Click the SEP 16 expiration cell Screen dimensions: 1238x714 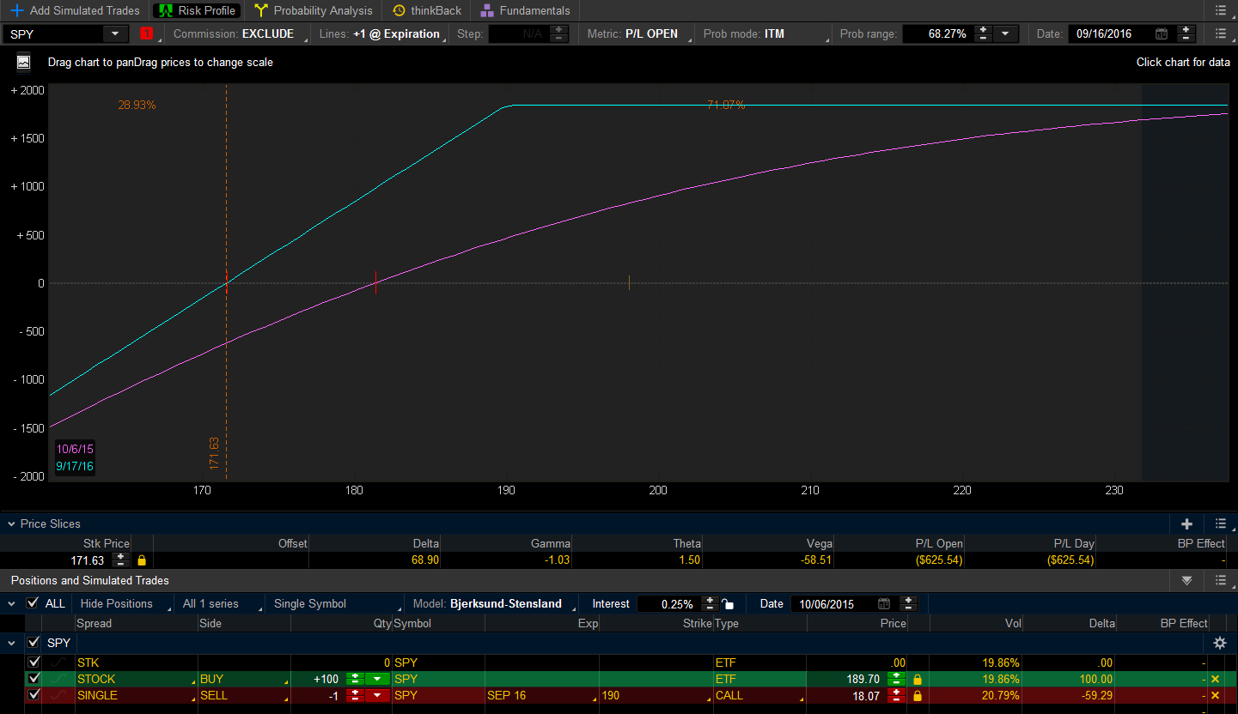click(x=541, y=695)
